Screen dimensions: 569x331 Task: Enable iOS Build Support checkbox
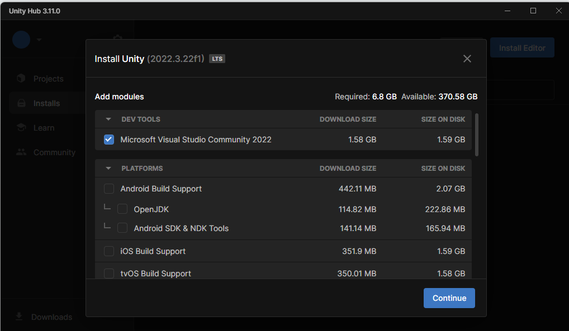pos(109,251)
